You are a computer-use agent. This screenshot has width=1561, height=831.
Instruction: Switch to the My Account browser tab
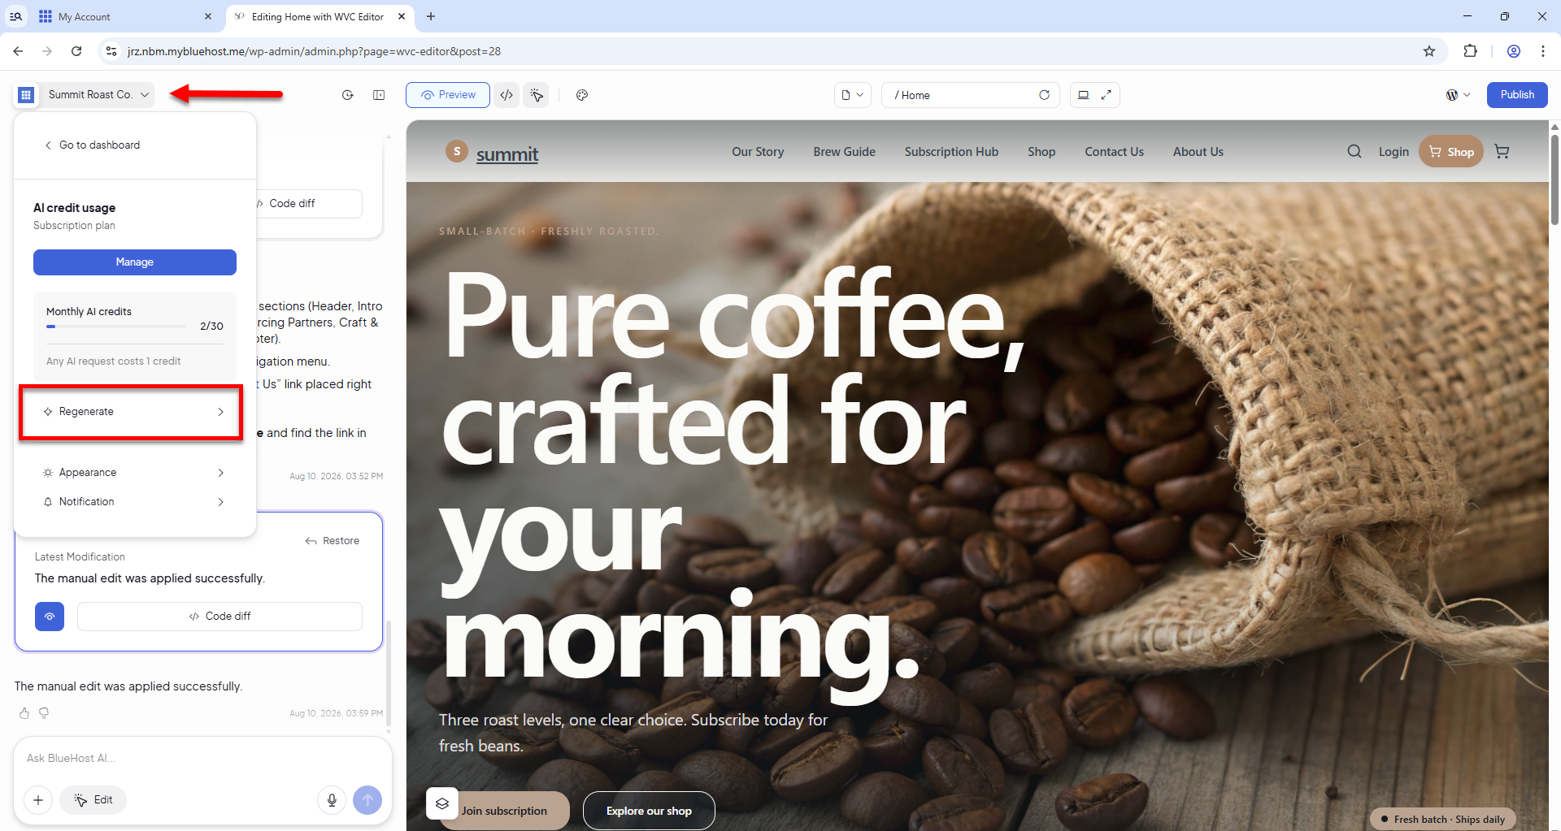pyautogui.click(x=126, y=16)
